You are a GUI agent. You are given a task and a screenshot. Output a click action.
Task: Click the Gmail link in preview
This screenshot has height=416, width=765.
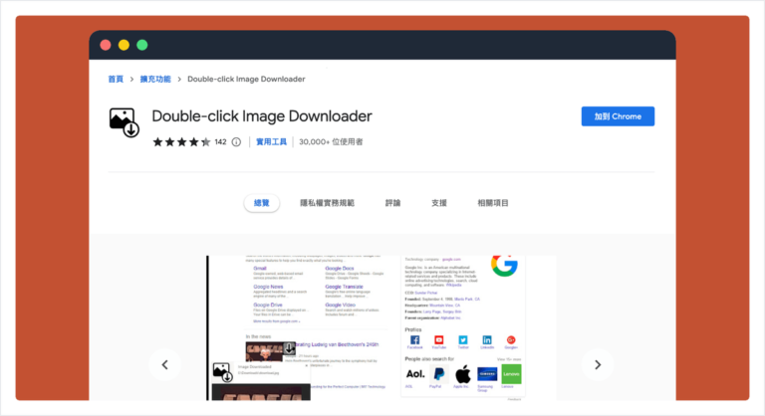click(x=260, y=269)
